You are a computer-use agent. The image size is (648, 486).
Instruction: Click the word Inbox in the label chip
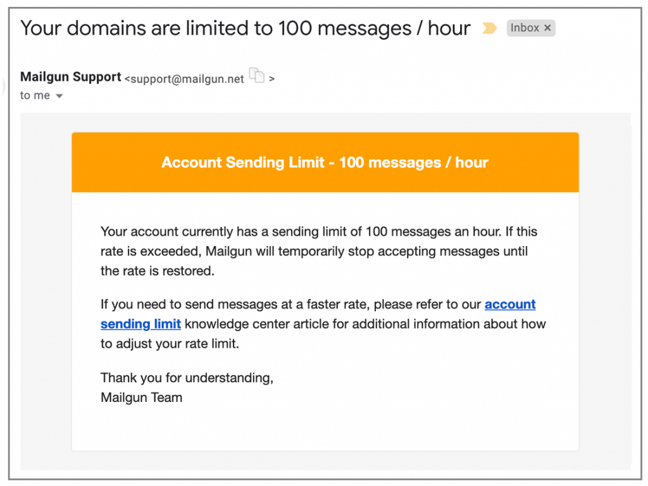(x=521, y=28)
